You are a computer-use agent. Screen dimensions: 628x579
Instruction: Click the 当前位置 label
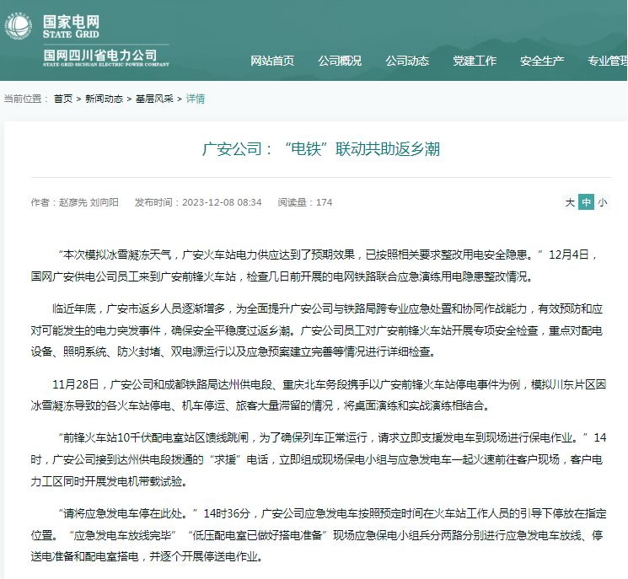(26, 99)
